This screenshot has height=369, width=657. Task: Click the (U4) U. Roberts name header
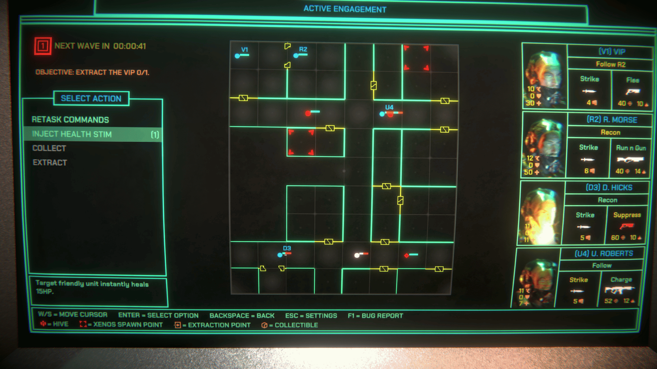click(604, 254)
